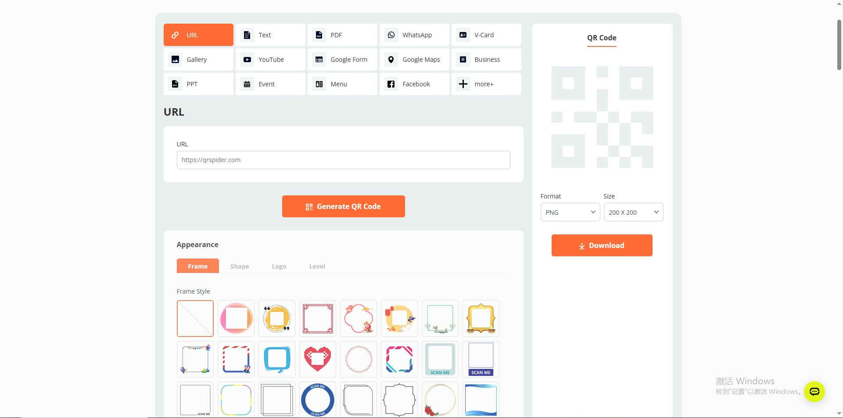Pick the thin red scalloped circle frame
This screenshot has height=418, width=843.
click(x=359, y=359)
